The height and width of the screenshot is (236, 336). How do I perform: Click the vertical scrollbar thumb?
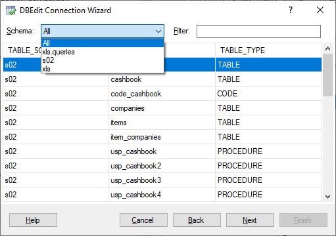point(327,75)
